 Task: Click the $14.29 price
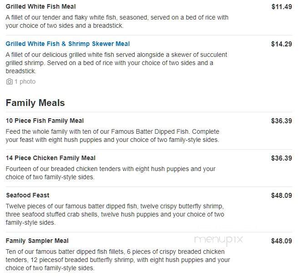[282, 44]
